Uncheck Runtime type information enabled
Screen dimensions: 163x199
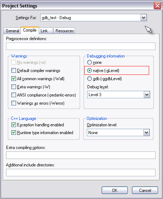click(14, 133)
